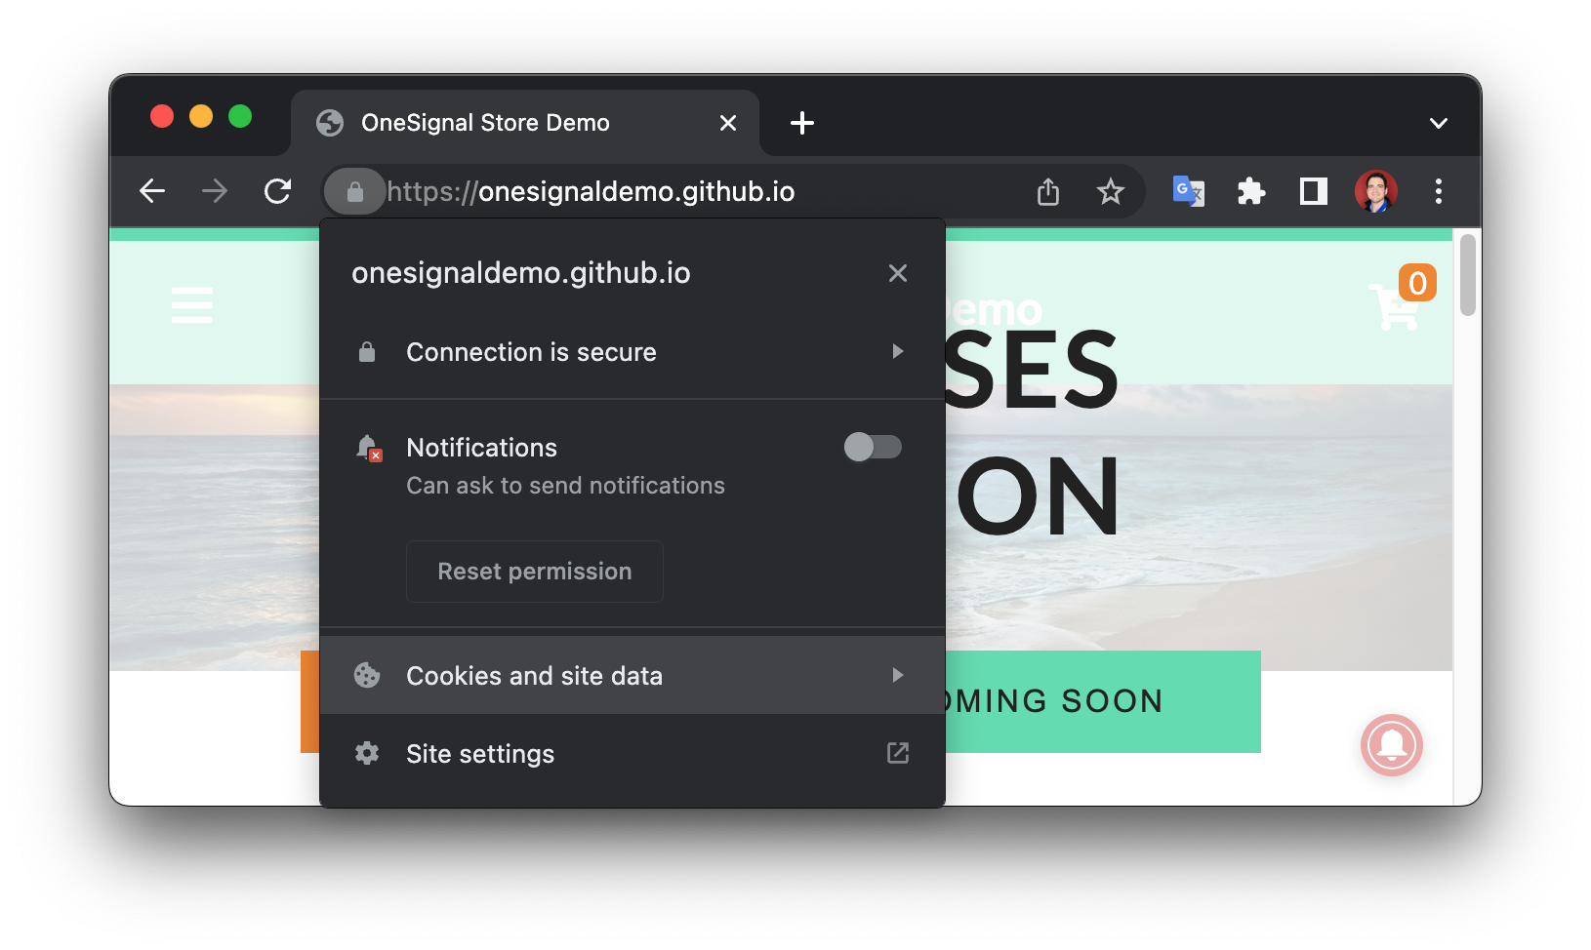Click the globe favicon on the tab
The width and height of the screenshot is (1591, 950).
click(x=330, y=123)
